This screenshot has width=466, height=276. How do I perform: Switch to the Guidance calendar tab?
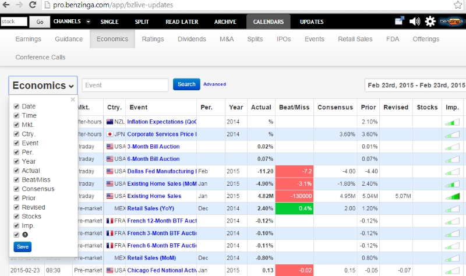coord(69,39)
